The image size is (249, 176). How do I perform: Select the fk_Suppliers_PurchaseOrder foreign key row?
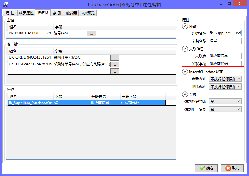click(30, 103)
